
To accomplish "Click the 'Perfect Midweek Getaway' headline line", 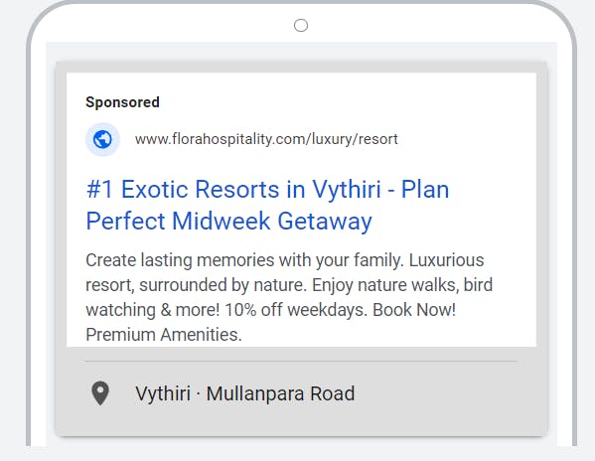I will click(x=228, y=222).
